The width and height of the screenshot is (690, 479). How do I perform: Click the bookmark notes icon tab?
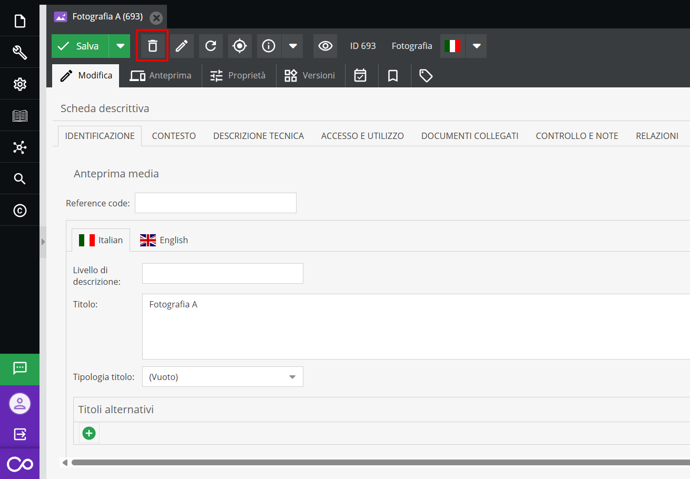click(393, 76)
